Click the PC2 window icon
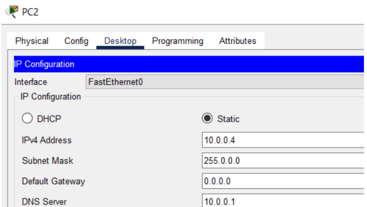 point(12,11)
